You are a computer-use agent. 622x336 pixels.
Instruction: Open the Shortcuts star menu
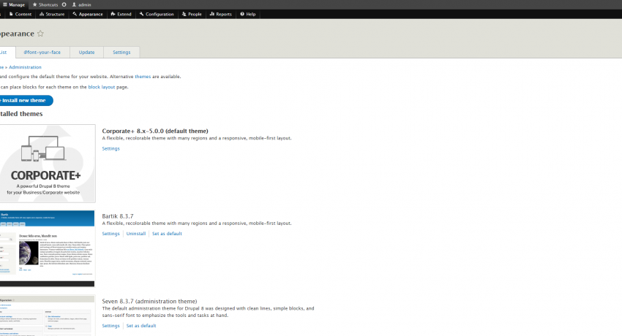tap(45, 5)
